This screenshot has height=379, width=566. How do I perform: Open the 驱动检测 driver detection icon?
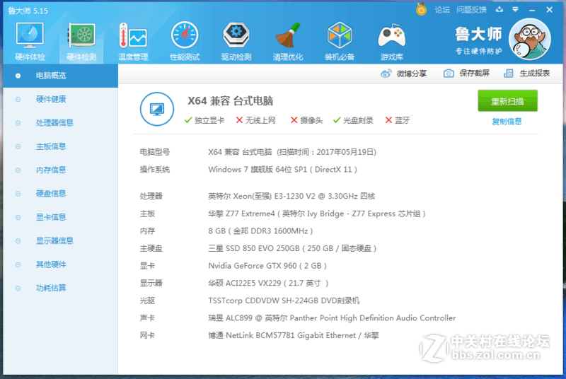tap(236, 42)
